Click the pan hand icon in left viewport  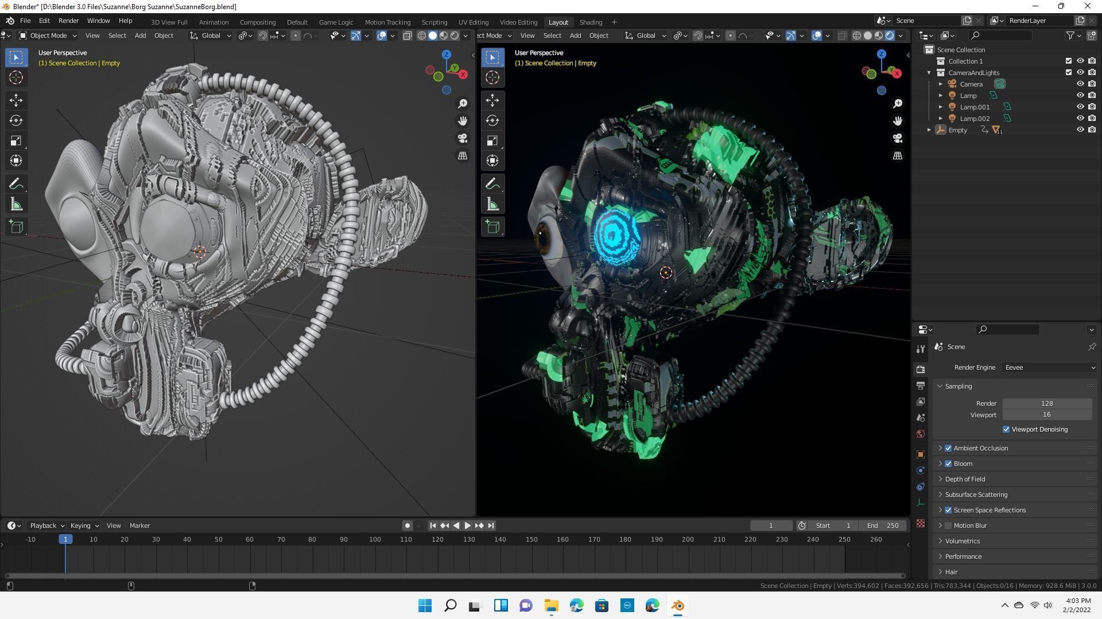coord(463,121)
